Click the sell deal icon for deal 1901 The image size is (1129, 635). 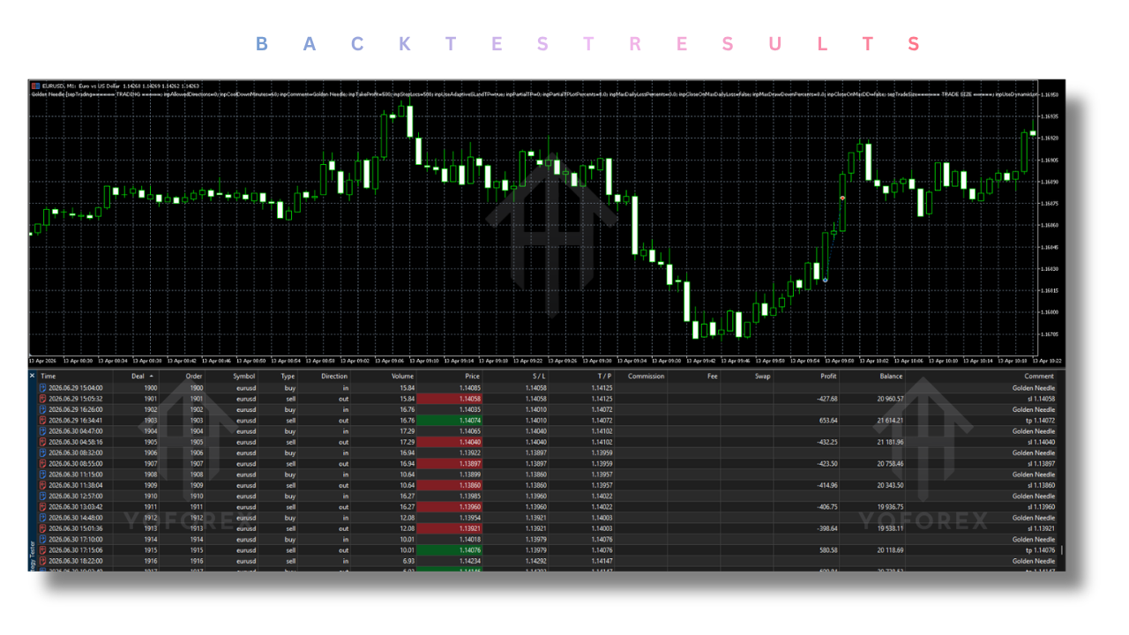pyautogui.click(x=43, y=399)
